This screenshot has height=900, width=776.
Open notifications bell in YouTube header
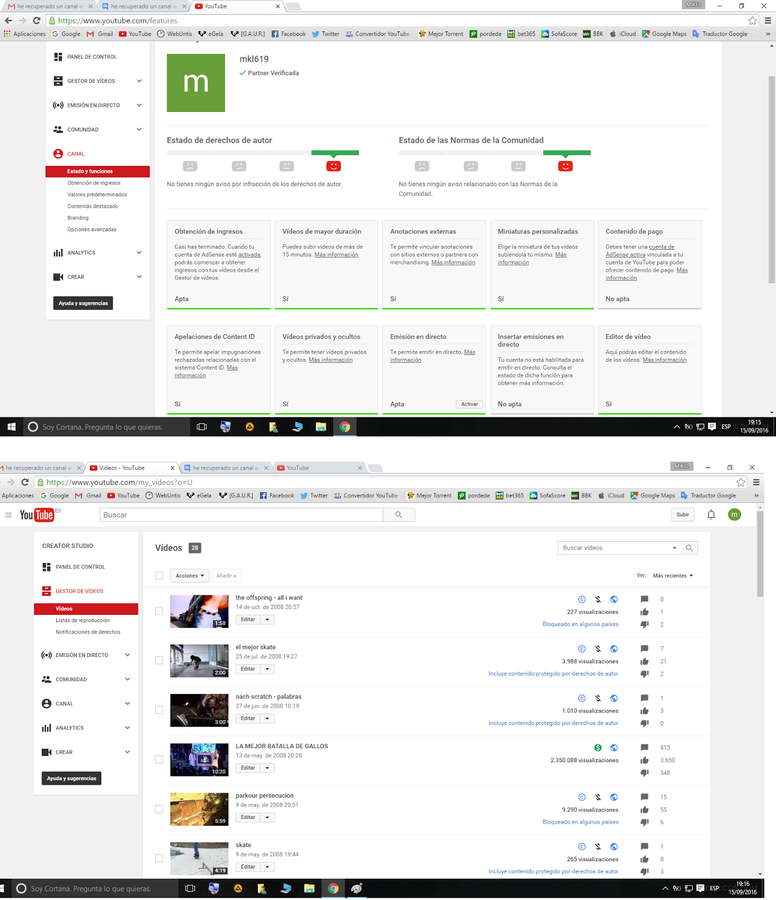(x=711, y=515)
